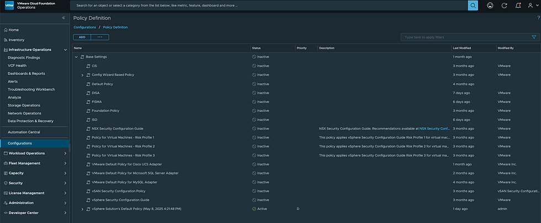This screenshot has width=541, height=223.
Task: Click the search magnifier button
Action: [473, 5]
